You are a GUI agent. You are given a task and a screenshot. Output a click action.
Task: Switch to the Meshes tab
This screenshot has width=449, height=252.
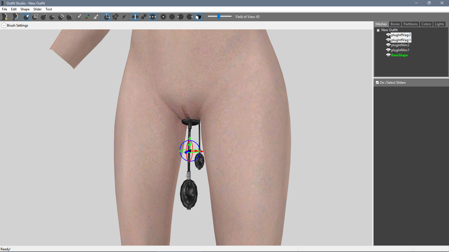point(381,24)
